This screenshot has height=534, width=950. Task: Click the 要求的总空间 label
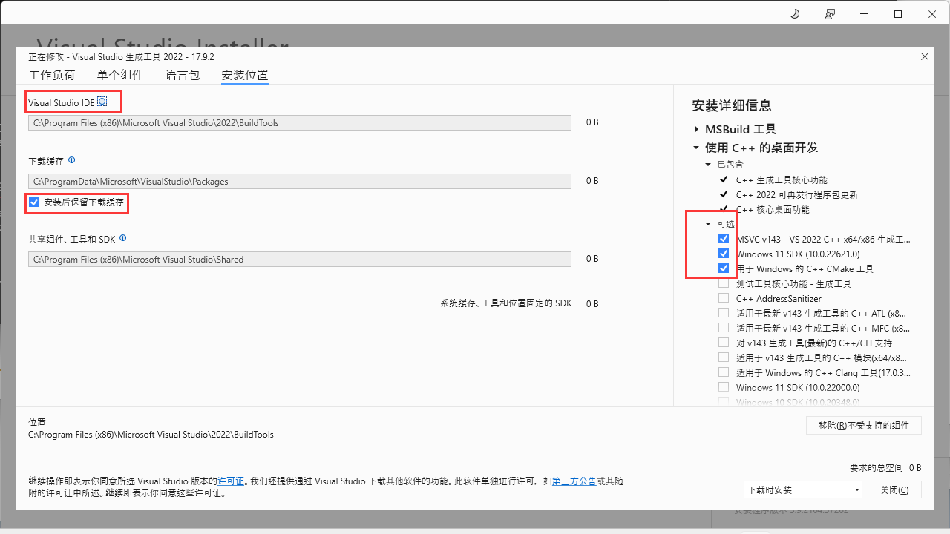[x=877, y=468]
